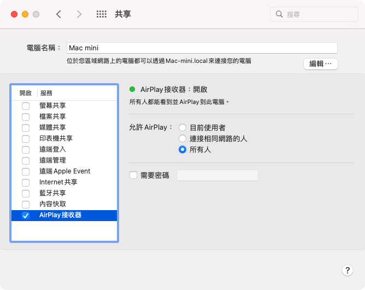Uncheck the AirPlay接收器 service checkbox
The height and width of the screenshot is (290, 365).
(26, 216)
